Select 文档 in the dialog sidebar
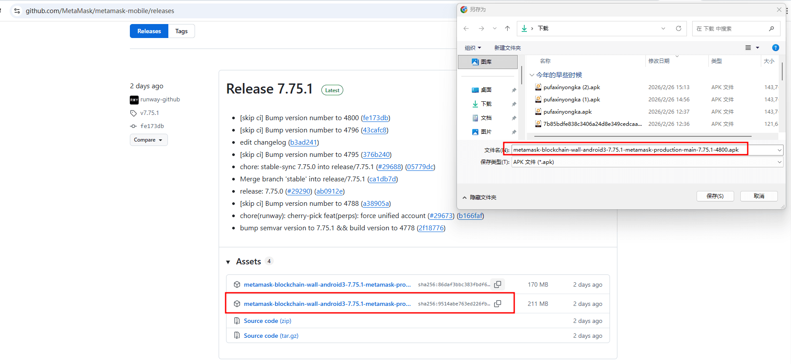Image resolution: width=791 pixels, height=364 pixels. point(486,118)
